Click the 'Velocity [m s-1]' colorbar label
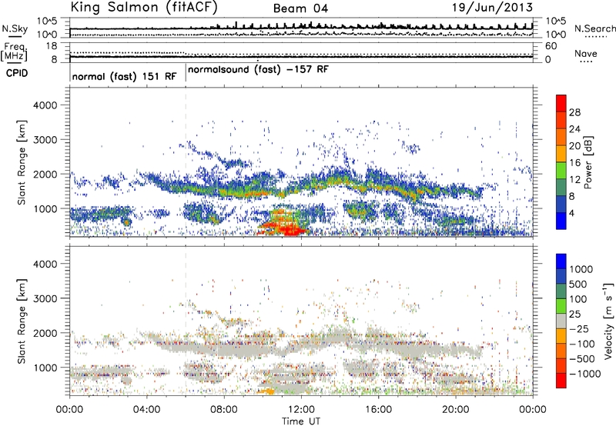This screenshot has height=426, width=616. pyautogui.click(x=608, y=321)
